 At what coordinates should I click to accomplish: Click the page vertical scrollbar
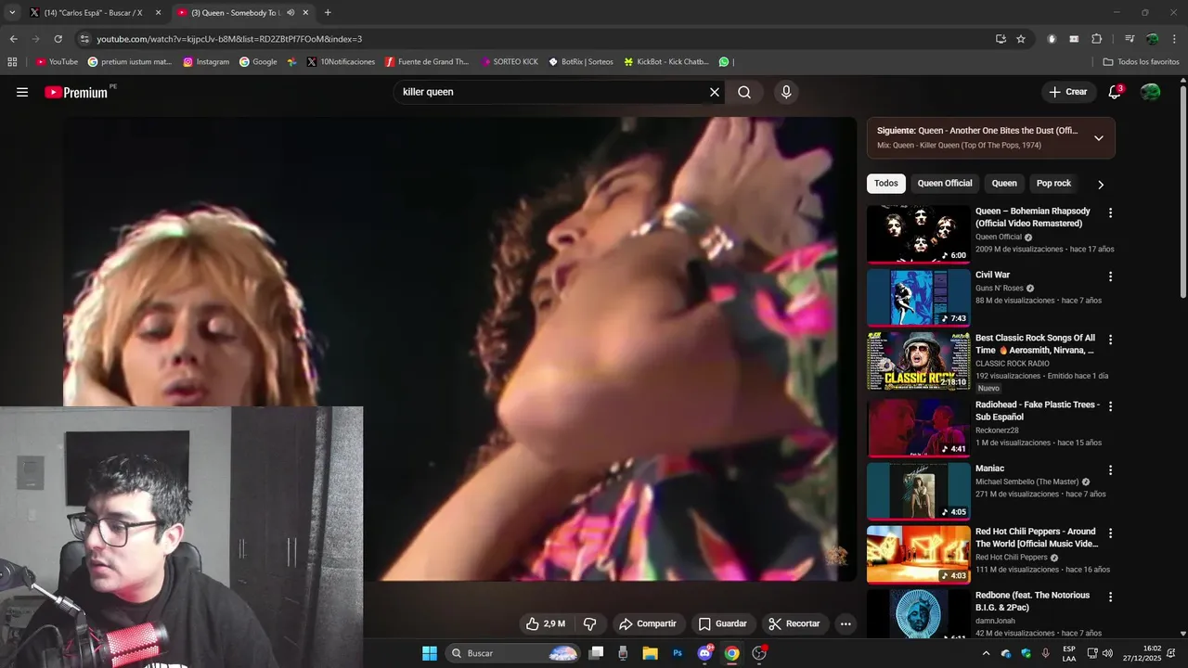[1182, 191]
